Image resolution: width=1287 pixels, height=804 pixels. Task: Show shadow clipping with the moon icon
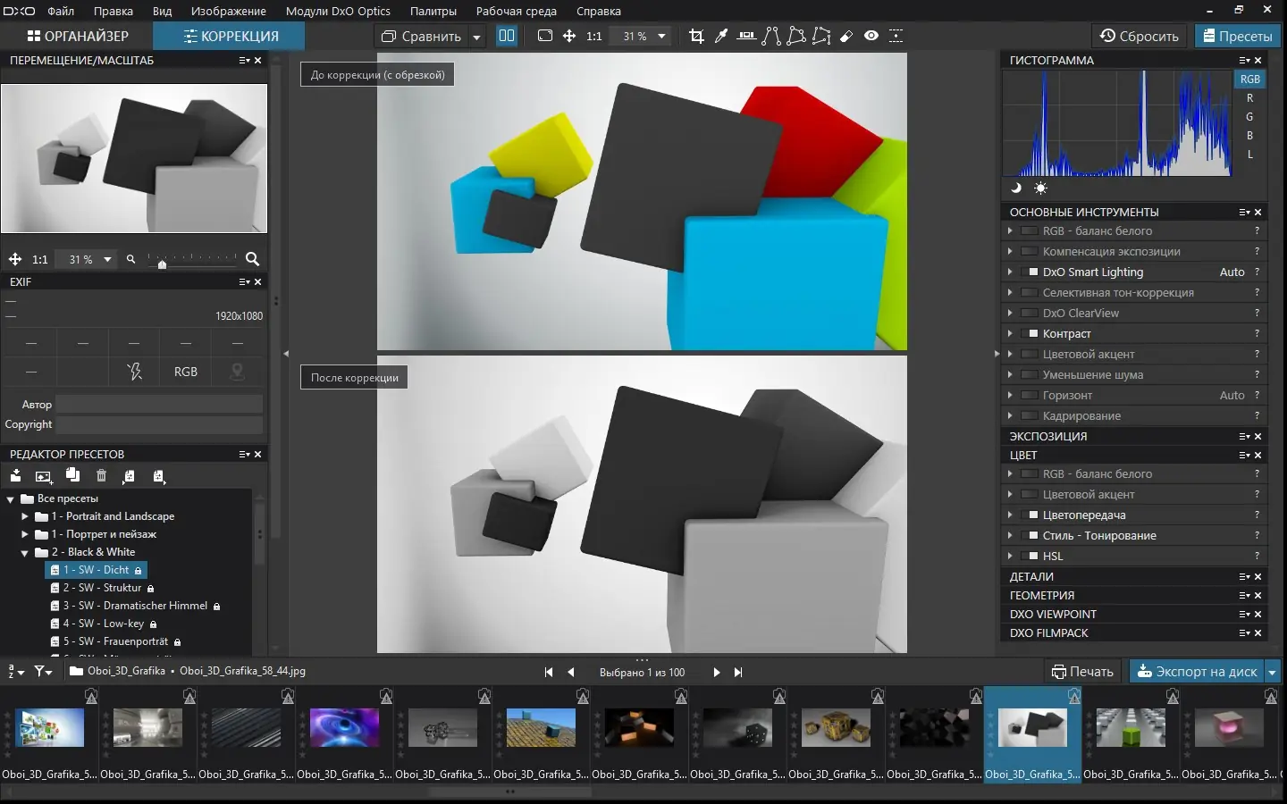coord(1016,188)
